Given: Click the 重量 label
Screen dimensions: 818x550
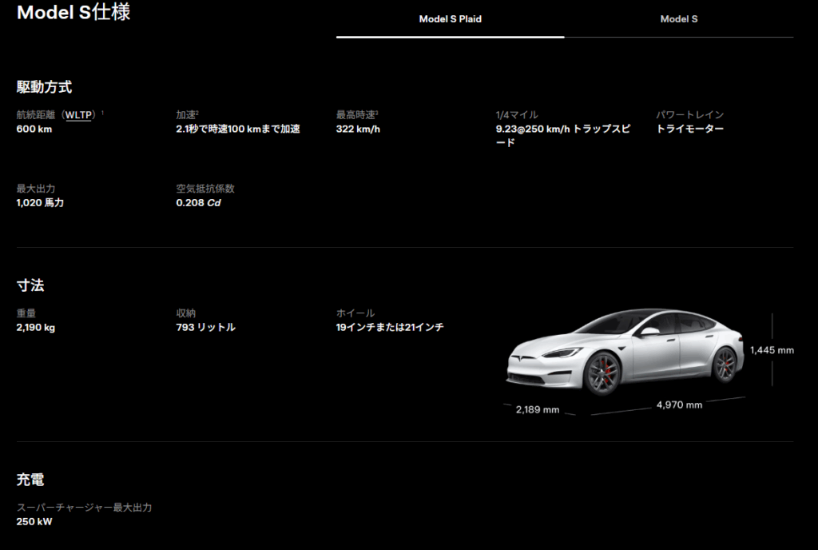Looking at the screenshot, I should (x=26, y=313).
